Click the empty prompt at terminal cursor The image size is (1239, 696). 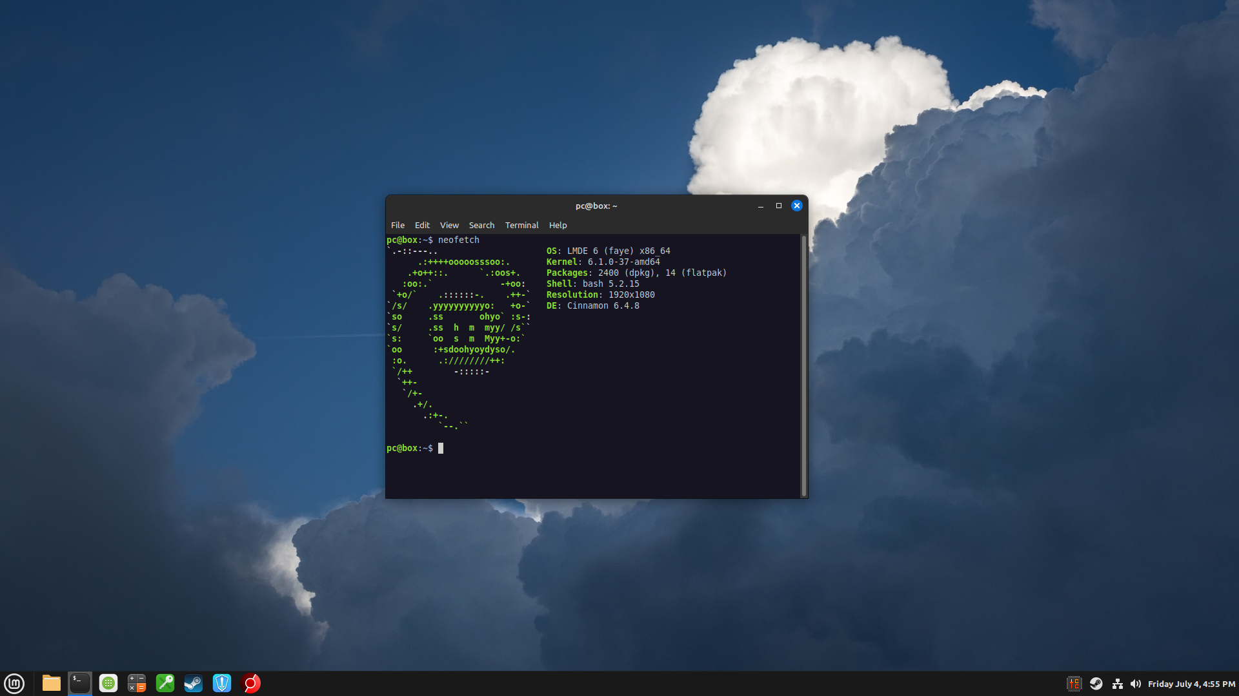(x=441, y=448)
